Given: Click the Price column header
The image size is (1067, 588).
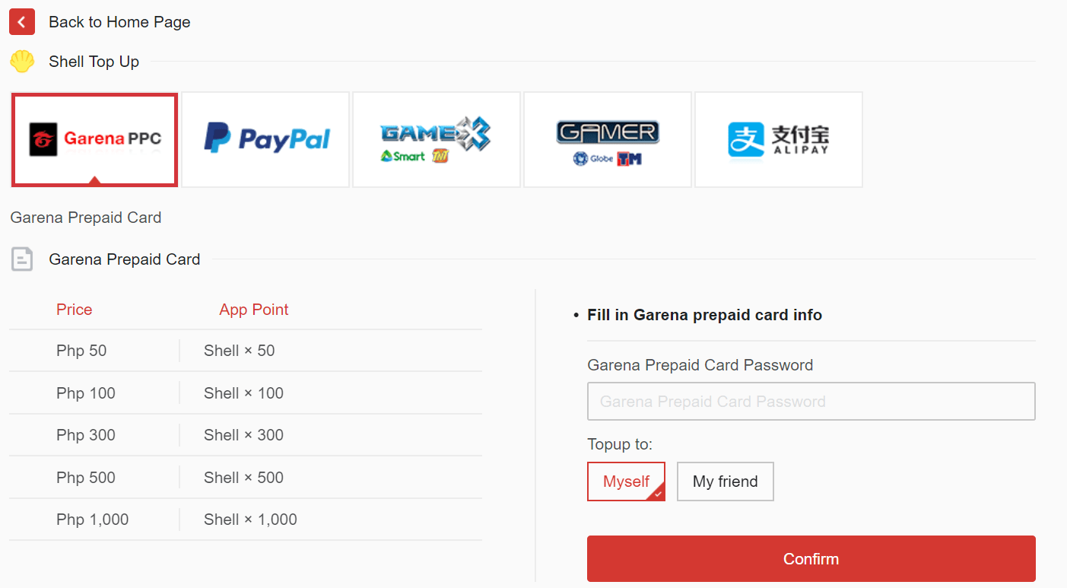Looking at the screenshot, I should coord(74,310).
